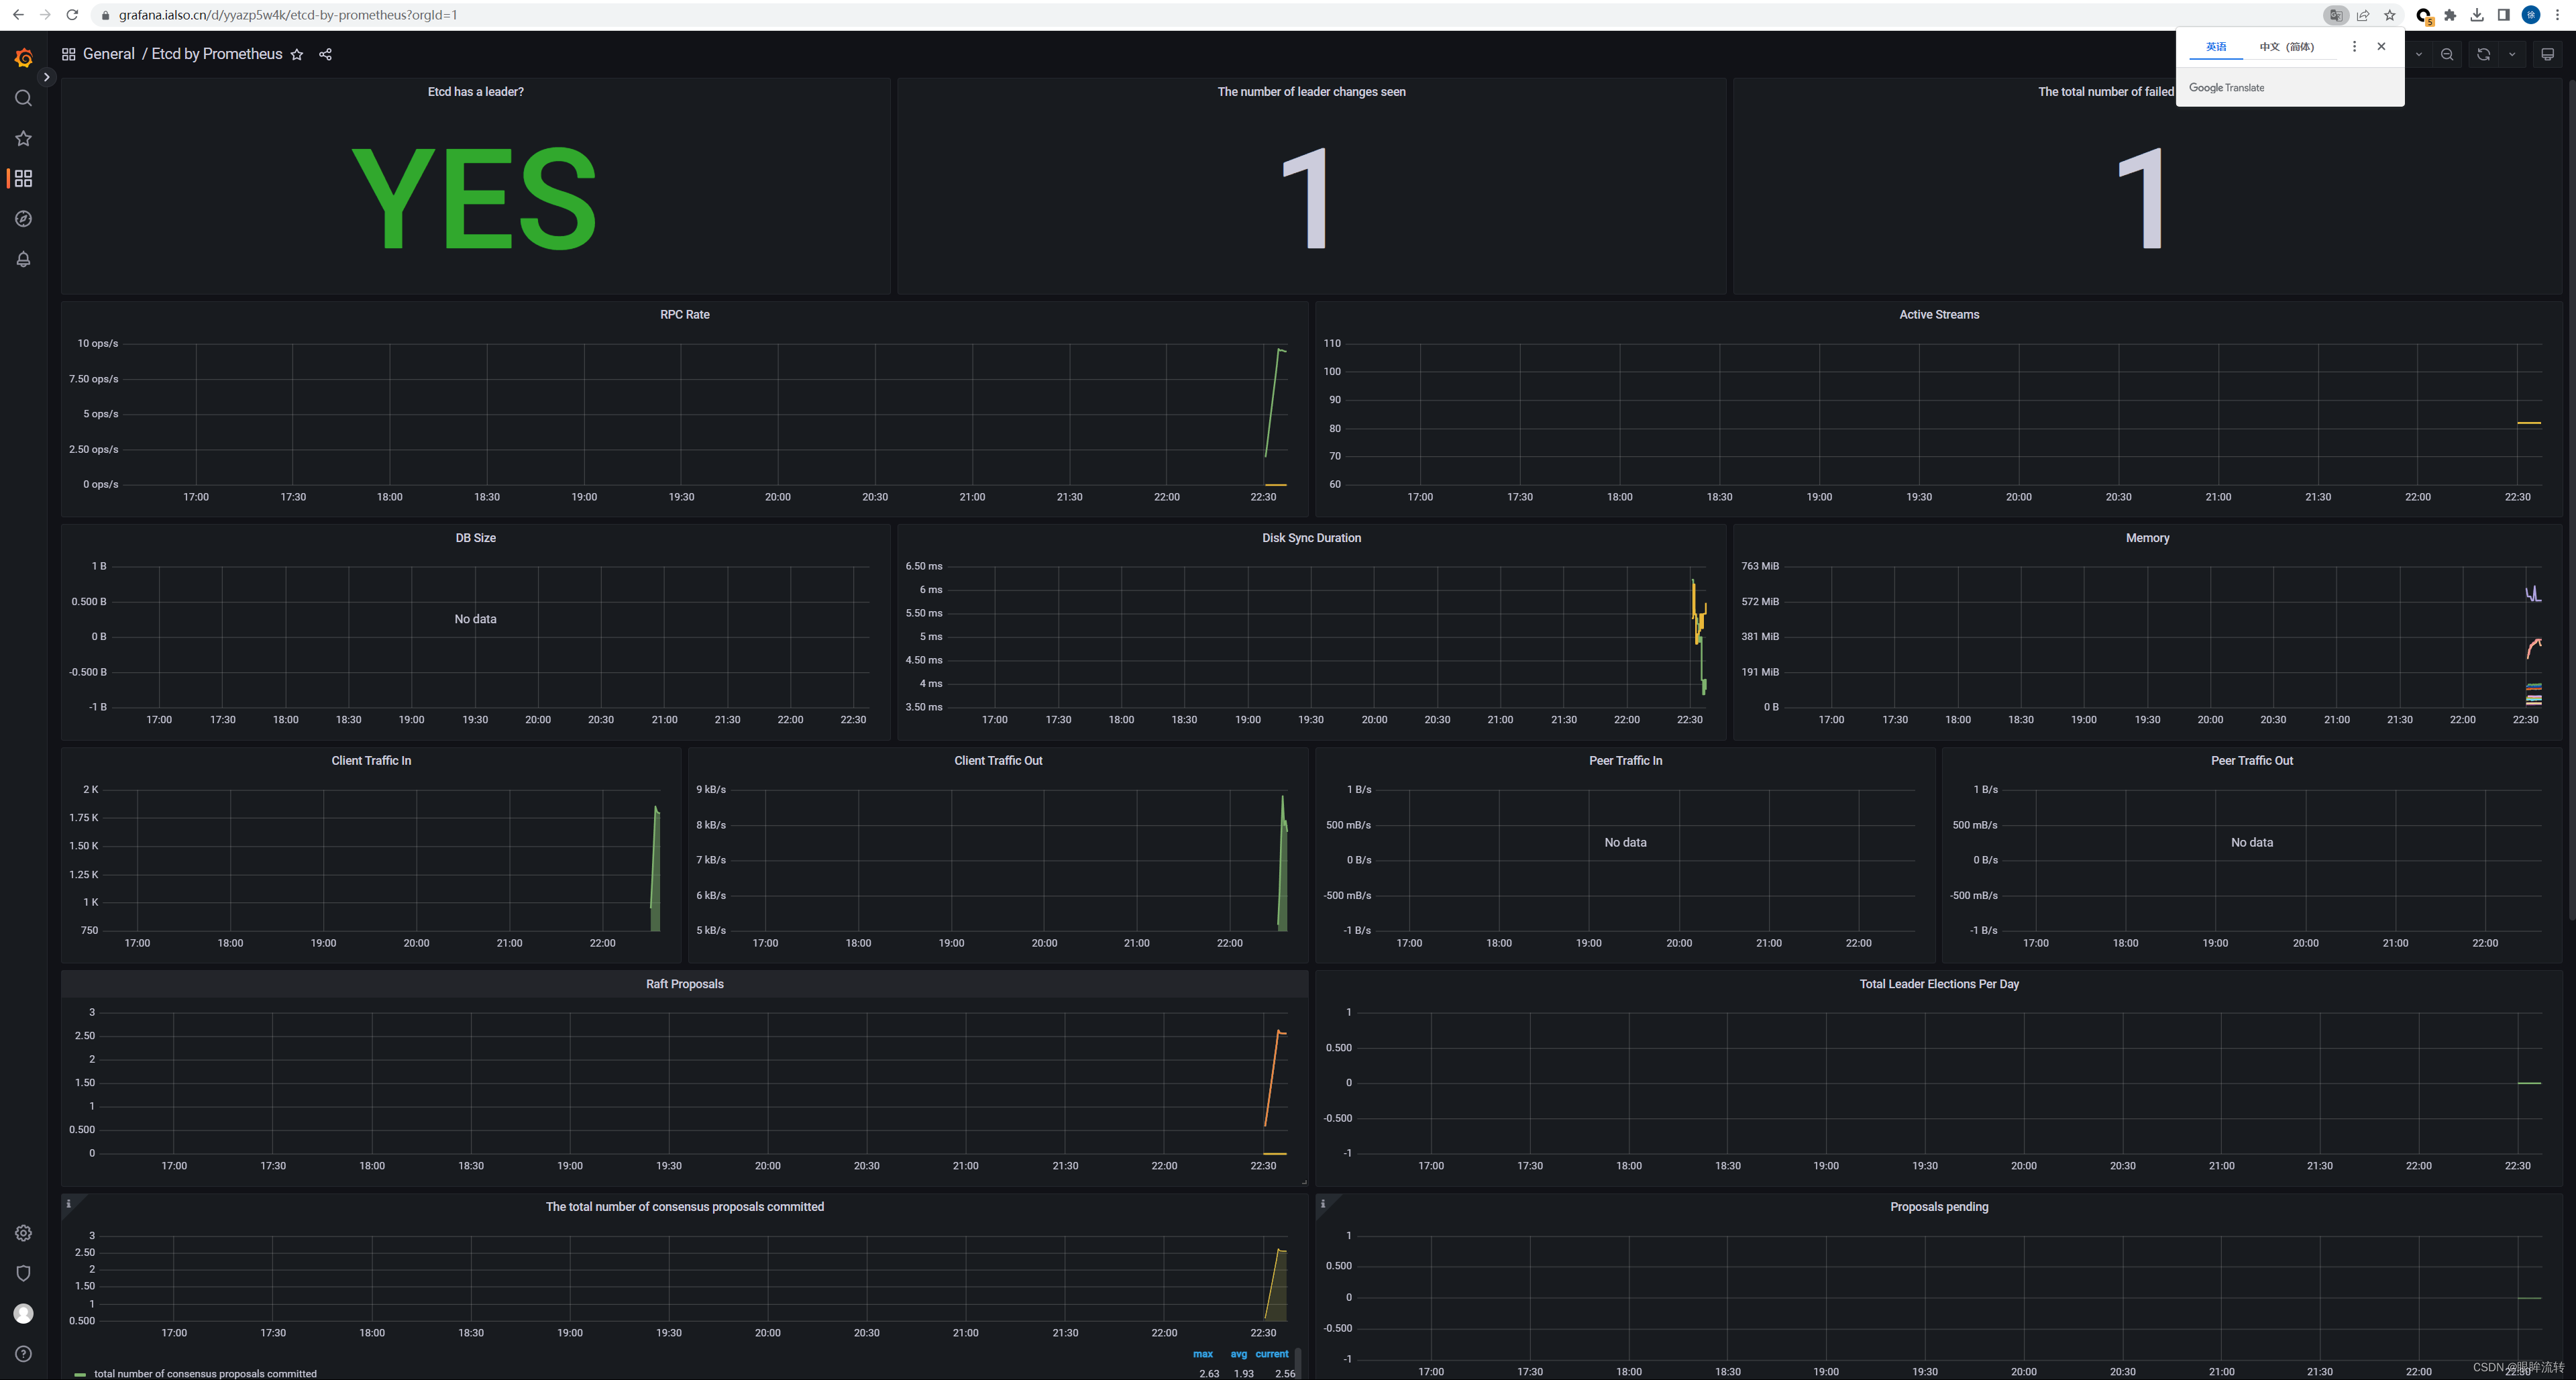Image resolution: width=2576 pixels, height=1380 pixels.
Task: Sort legend by the current column
Action: (x=1272, y=1354)
